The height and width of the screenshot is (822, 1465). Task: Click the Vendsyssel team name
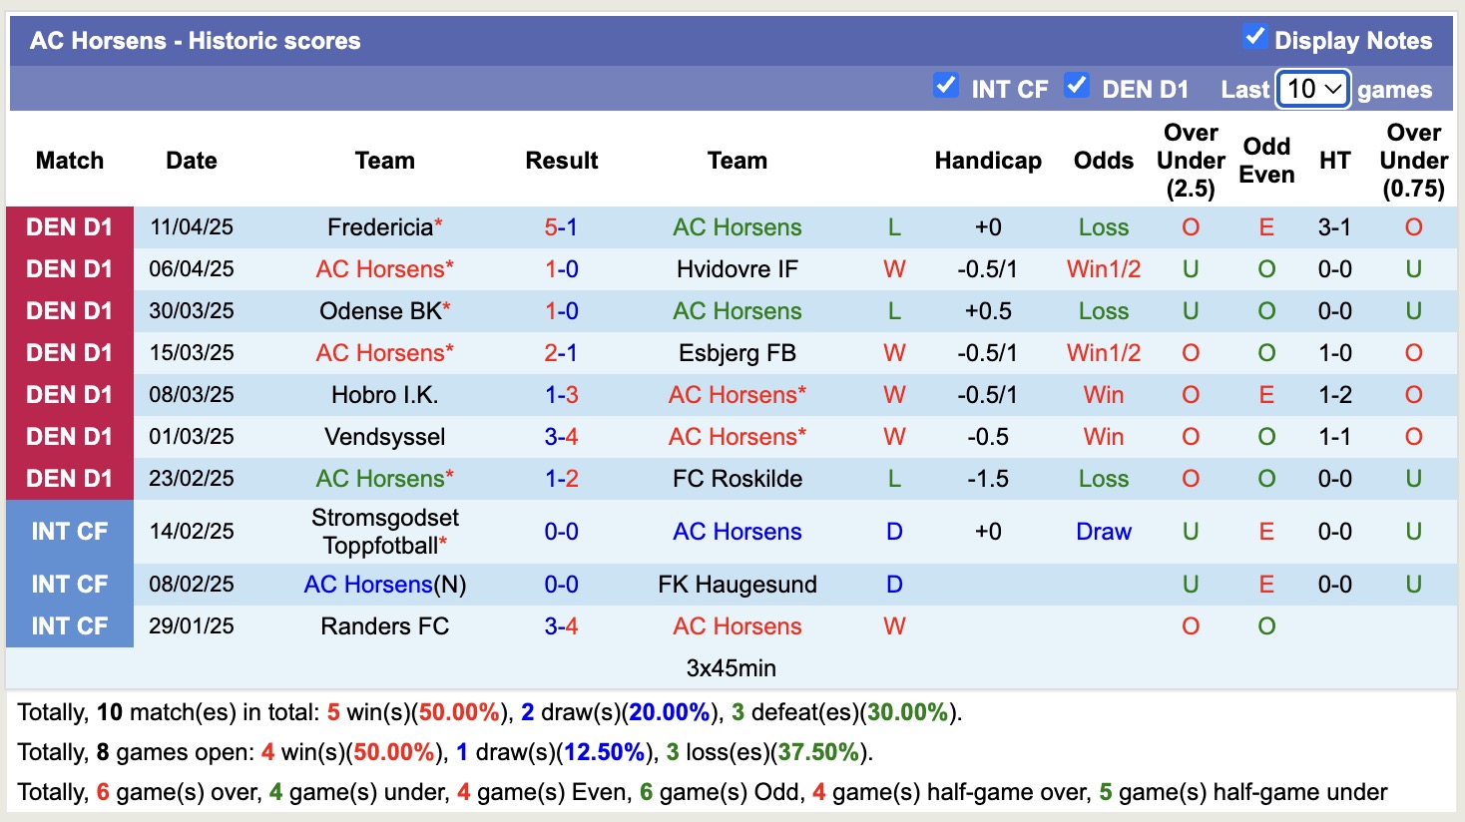(x=384, y=436)
